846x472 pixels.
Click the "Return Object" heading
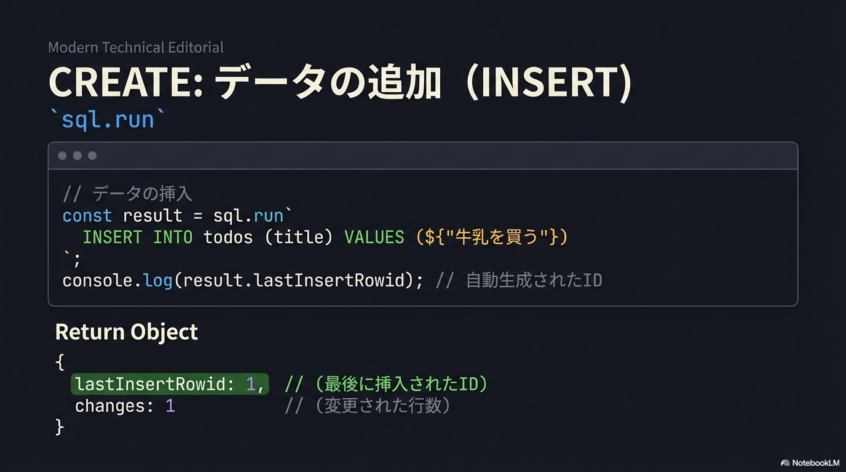click(127, 332)
